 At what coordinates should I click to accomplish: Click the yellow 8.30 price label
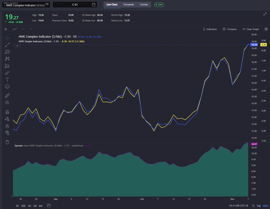(x=264, y=45)
